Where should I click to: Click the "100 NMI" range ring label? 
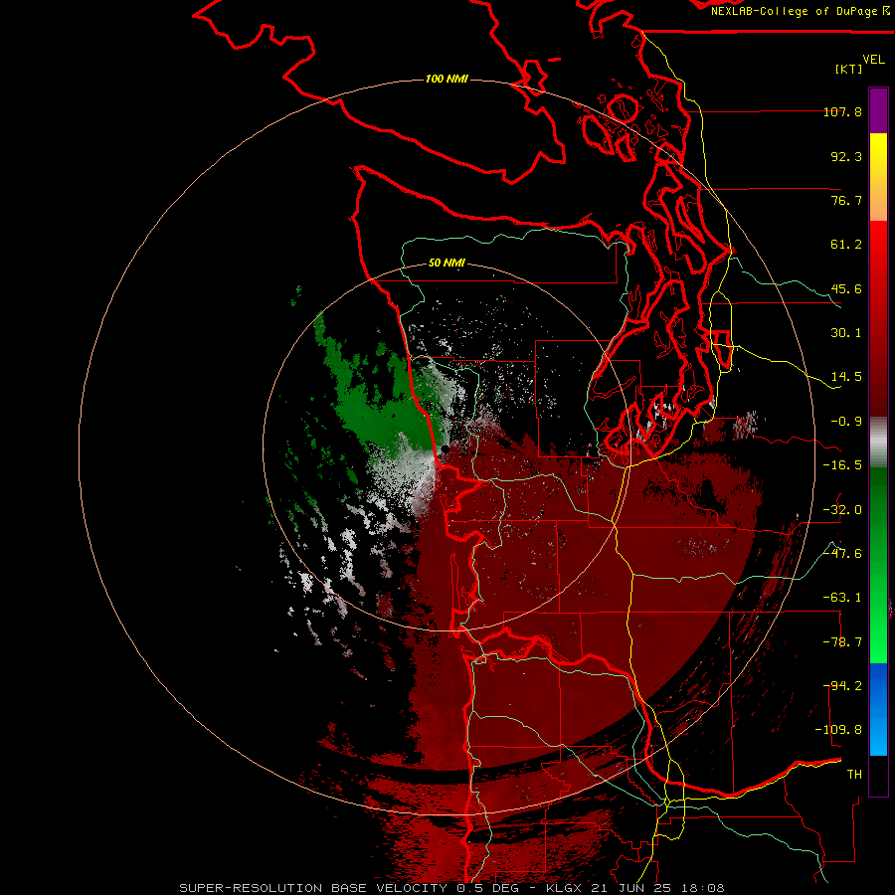(x=447, y=79)
